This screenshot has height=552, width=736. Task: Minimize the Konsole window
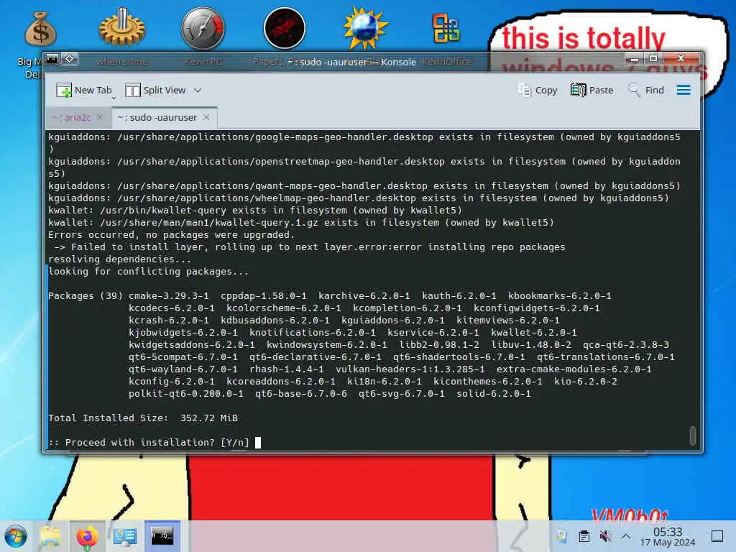tap(634, 59)
